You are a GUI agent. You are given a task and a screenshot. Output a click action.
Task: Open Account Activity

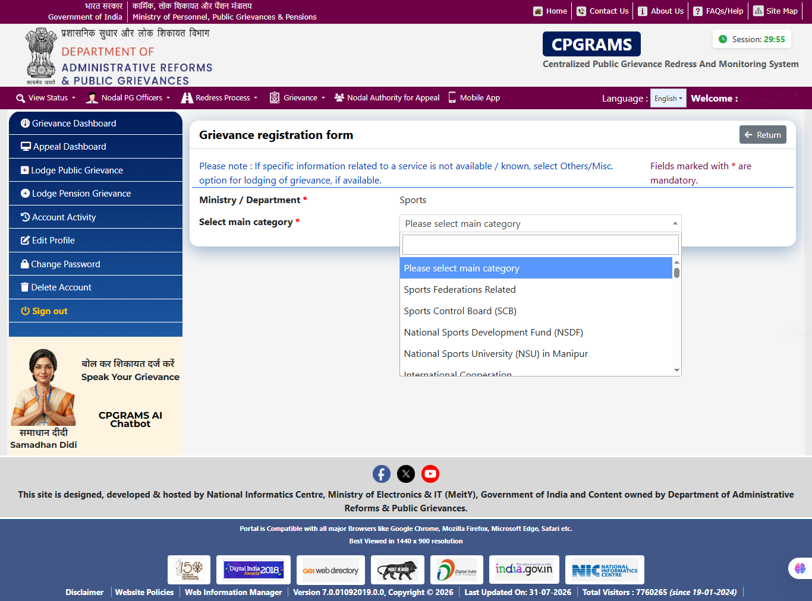pyautogui.click(x=96, y=217)
